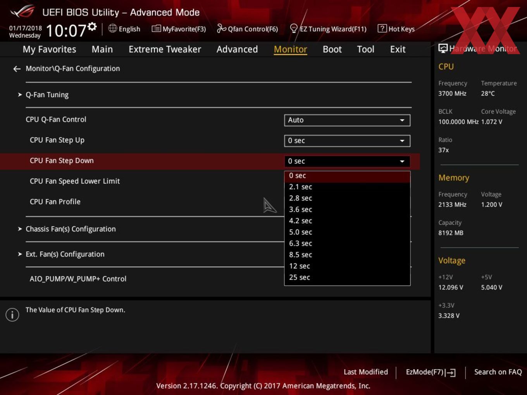Click the MyFavorite list icon
The width and height of the screenshot is (527, 395).
(156, 29)
